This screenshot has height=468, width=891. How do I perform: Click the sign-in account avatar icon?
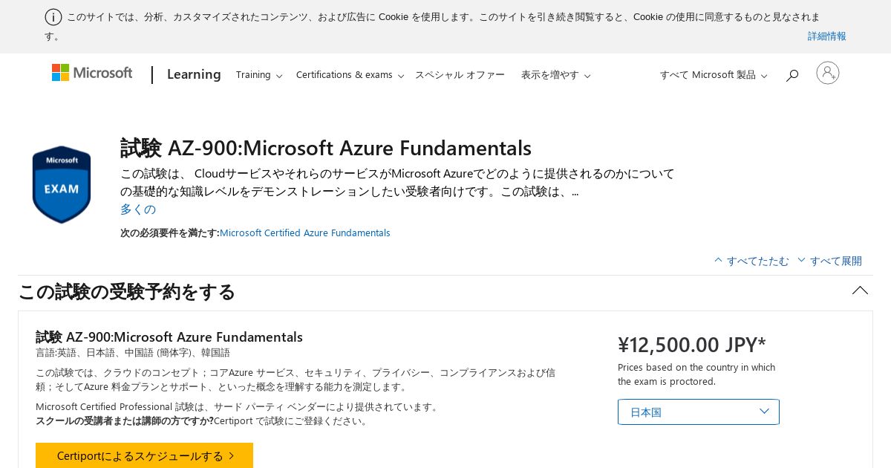tap(828, 73)
